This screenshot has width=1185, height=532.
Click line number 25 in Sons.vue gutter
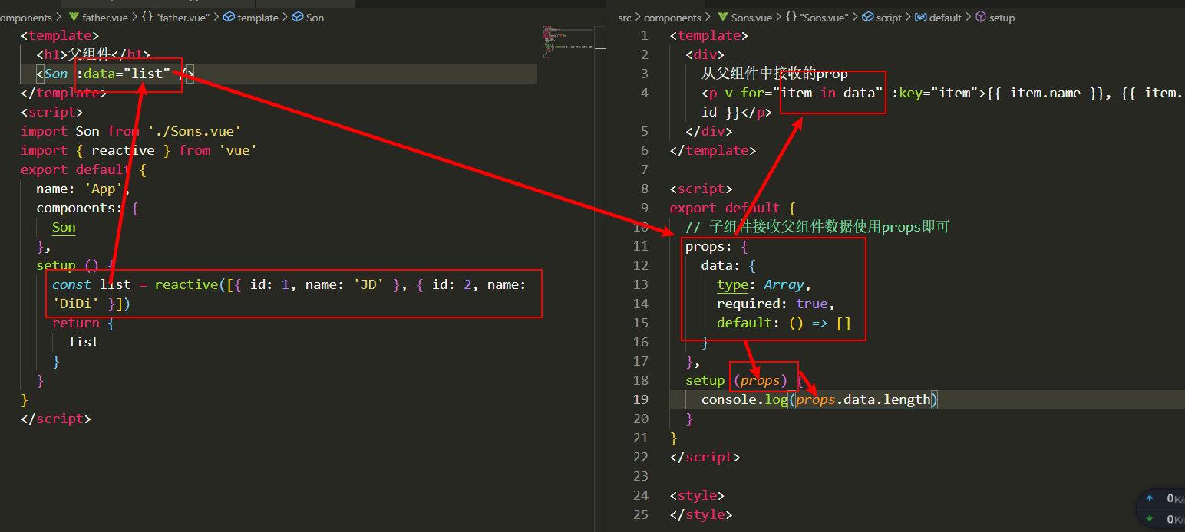point(641,514)
